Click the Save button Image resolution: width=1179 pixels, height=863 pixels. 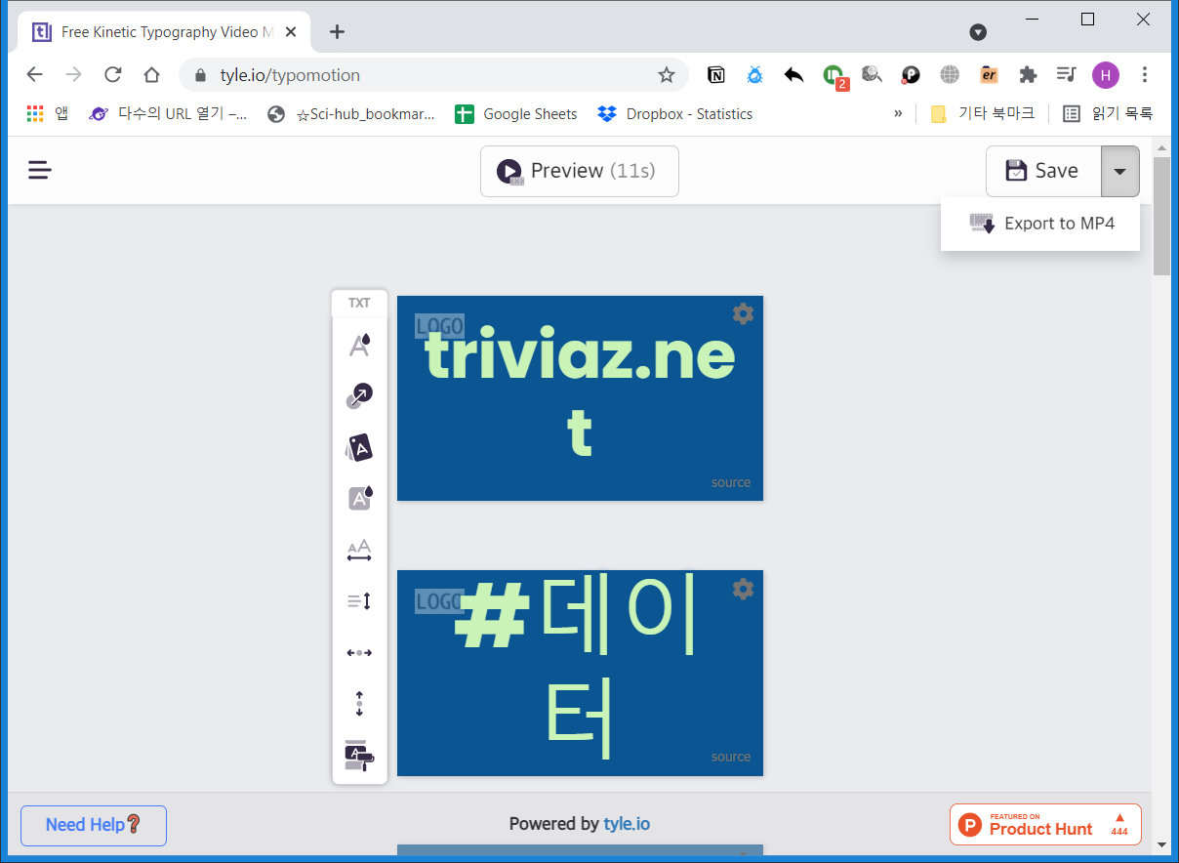click(1043, 171)
